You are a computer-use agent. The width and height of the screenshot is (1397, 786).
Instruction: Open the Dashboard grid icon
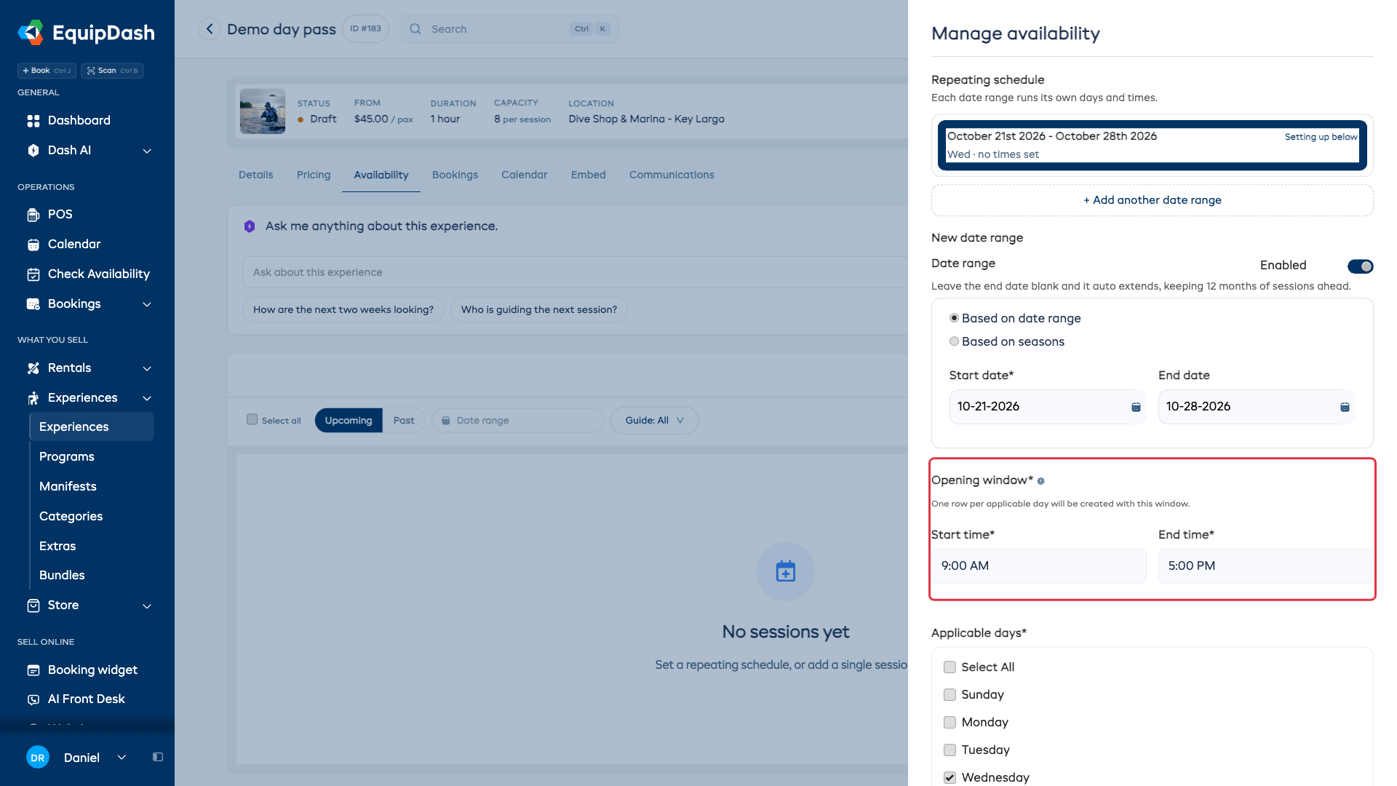tap(33, 121)
